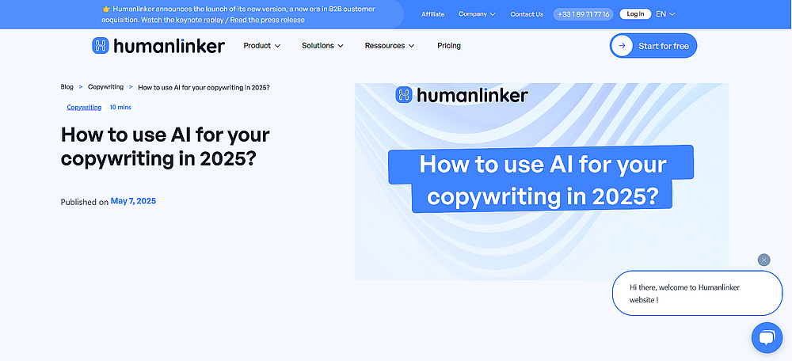Click the arrow icon in Start for free
The image size is (792, 361).
(x=623, y=46)
